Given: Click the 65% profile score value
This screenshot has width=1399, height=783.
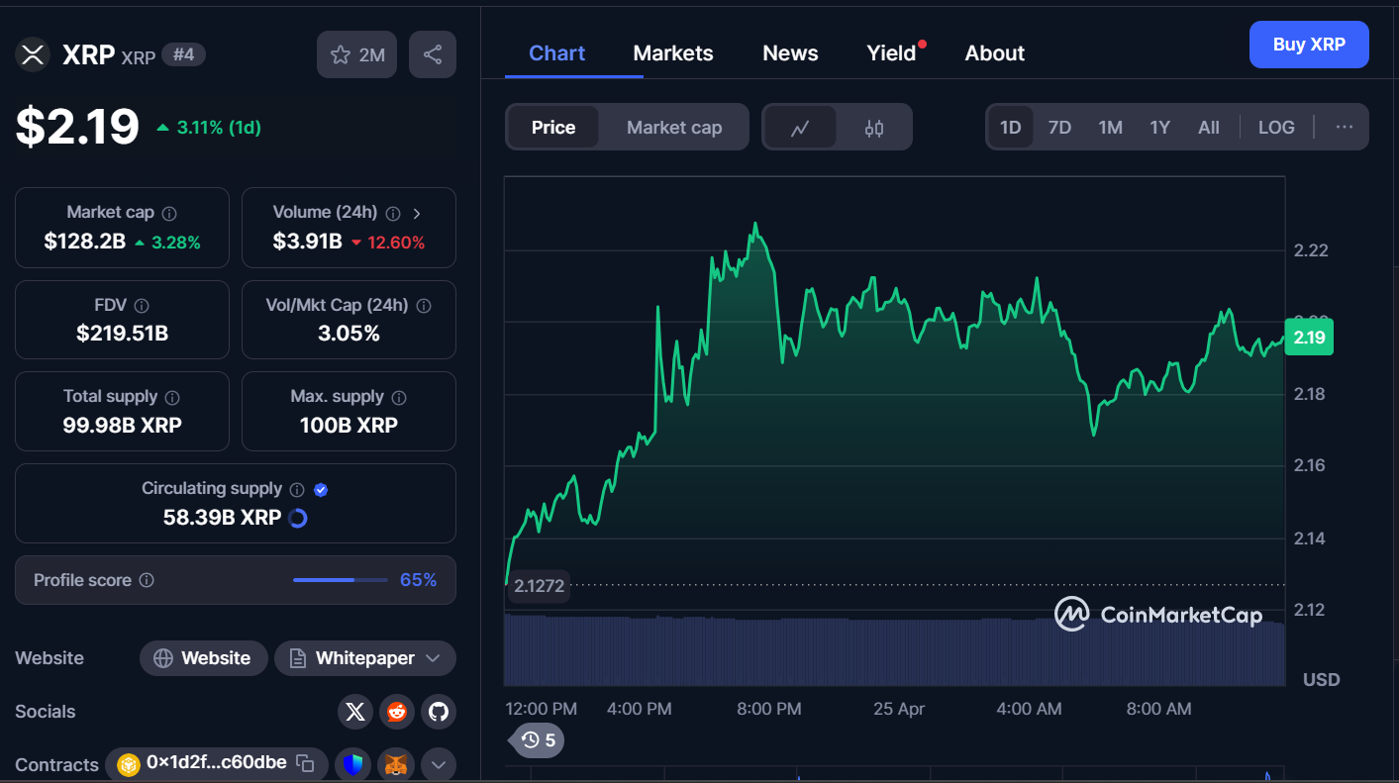Looking at the screenshot, I should [x=418, y=580].
